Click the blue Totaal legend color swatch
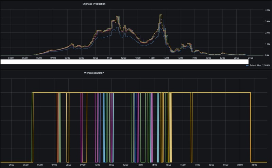The height and width of the screenshot is (168, 272). (247, 66)
